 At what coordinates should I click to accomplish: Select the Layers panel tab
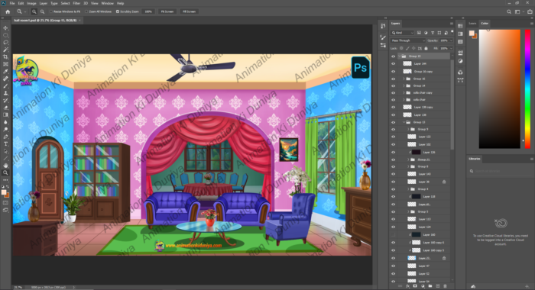tap(395, 24)
